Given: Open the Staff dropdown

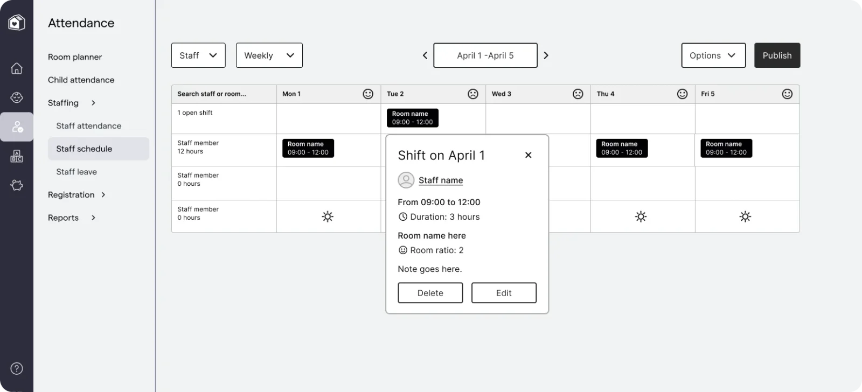Looking at the screenshot, I should [x=198, y=55].
